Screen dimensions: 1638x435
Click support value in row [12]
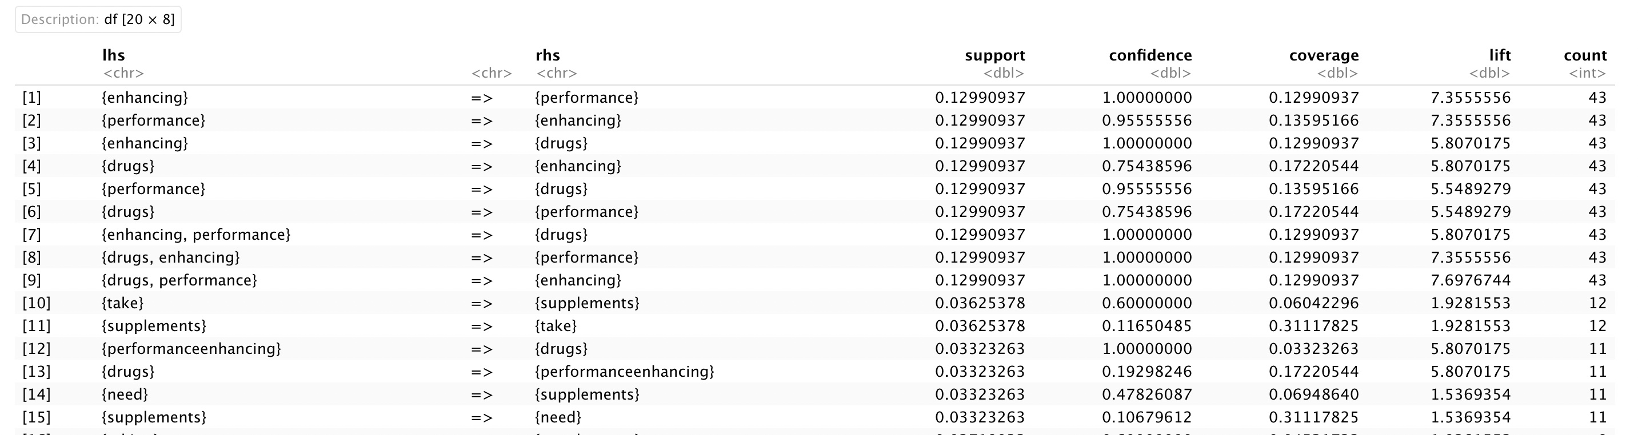pyautogui.click(x=979, y=349)
